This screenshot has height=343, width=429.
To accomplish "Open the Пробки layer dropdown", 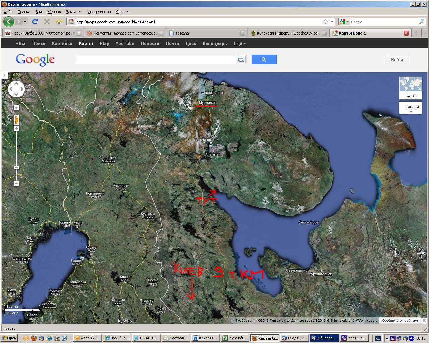I will tap(411, 108).
